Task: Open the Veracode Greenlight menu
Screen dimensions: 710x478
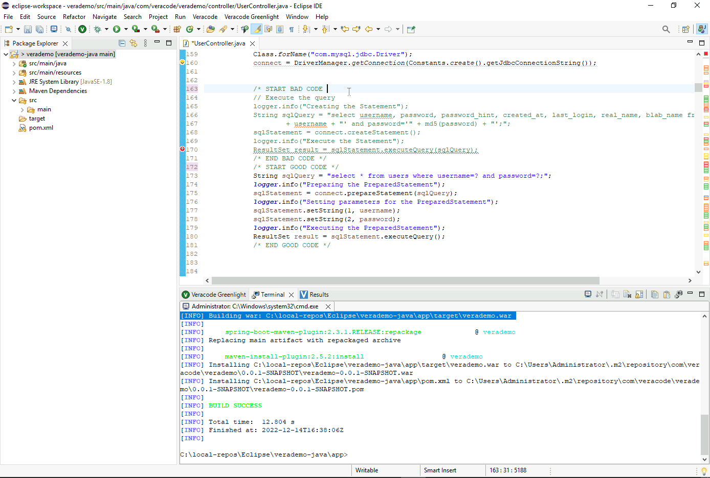Action: (252, 17)
